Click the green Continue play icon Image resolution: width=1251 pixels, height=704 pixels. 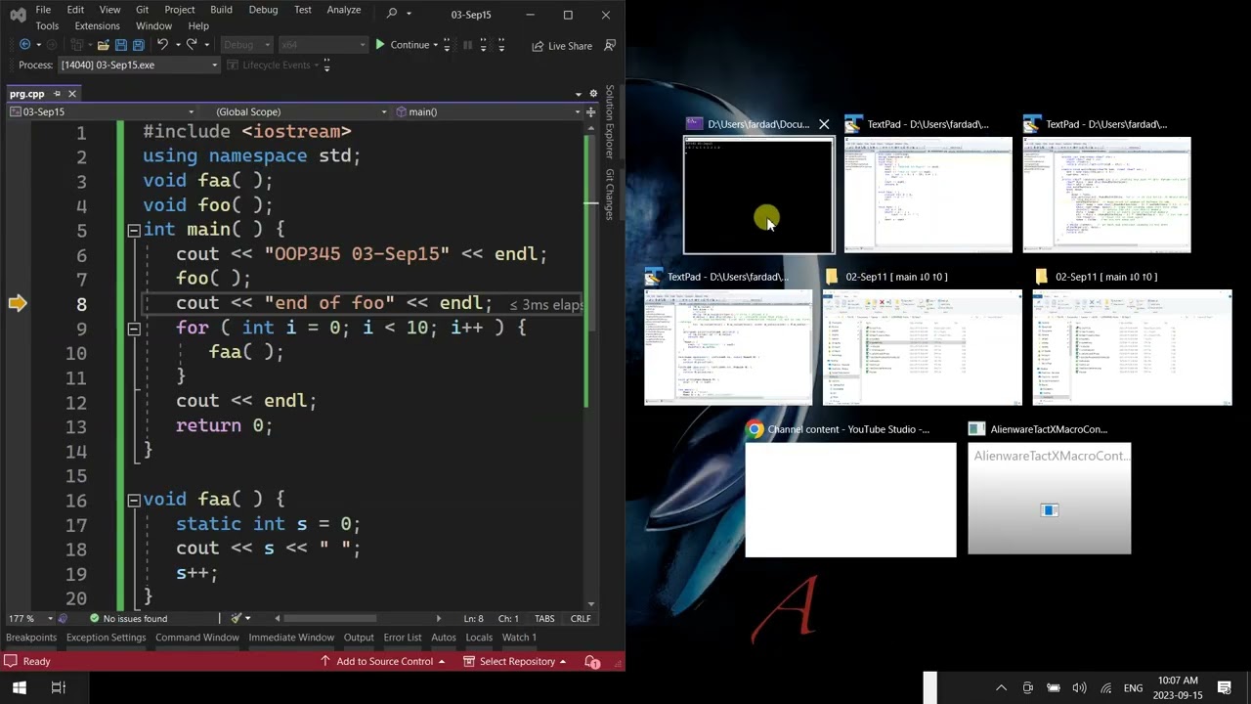click(380, 45)
